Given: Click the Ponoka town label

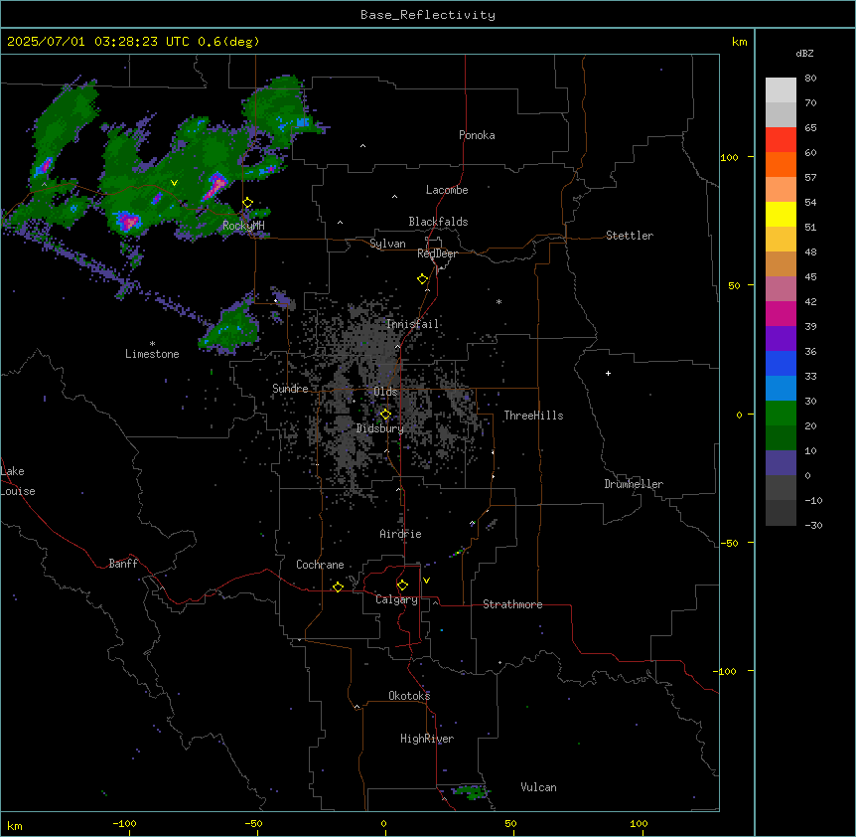Looking at the screenshot, I should point(477,135).
